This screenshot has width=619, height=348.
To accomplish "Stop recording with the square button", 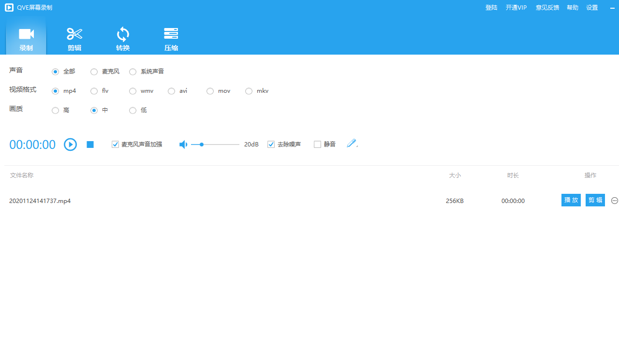I will tap(90, 145).
